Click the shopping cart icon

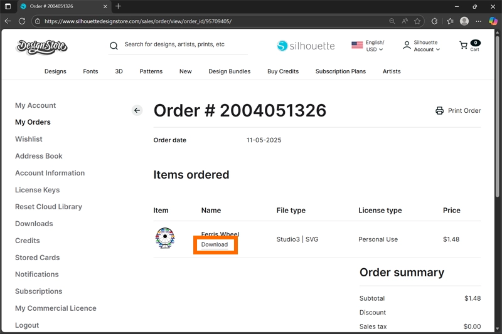pyautogui.click(x=464, y=46)
